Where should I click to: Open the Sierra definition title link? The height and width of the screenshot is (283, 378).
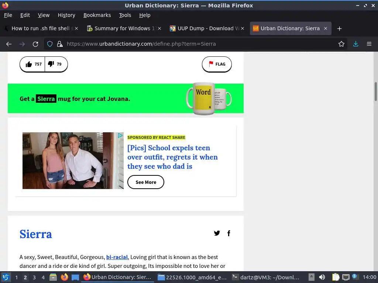(36, 234)
